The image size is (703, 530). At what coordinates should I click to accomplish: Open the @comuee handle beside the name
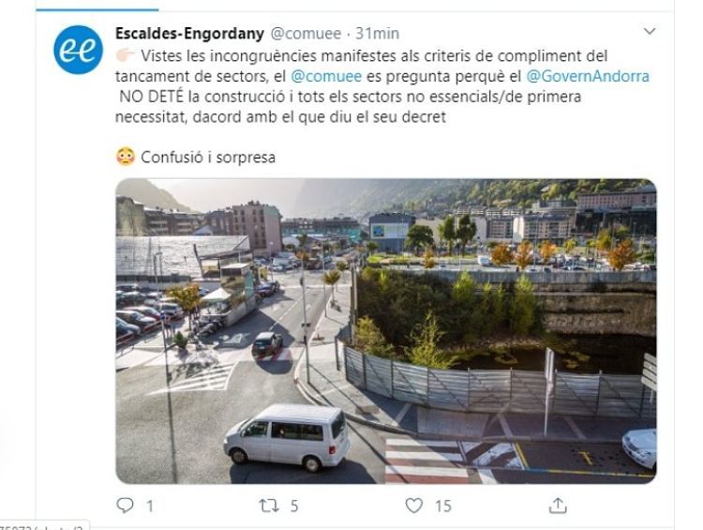pyautogui.click(x=306, y=34)
